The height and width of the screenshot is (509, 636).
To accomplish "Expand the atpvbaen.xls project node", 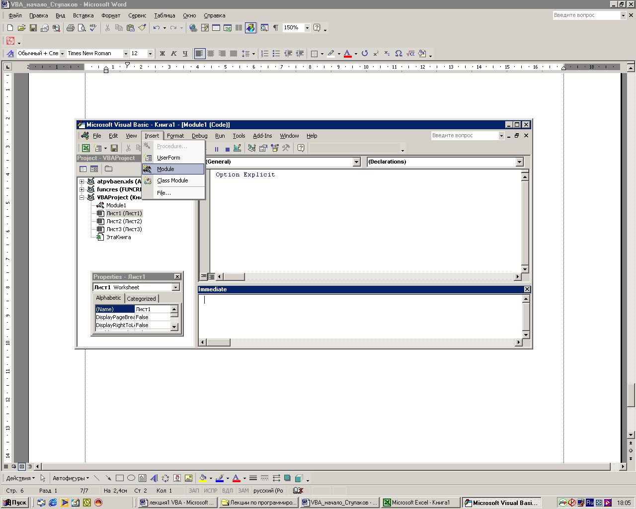I will coord(82,181).
